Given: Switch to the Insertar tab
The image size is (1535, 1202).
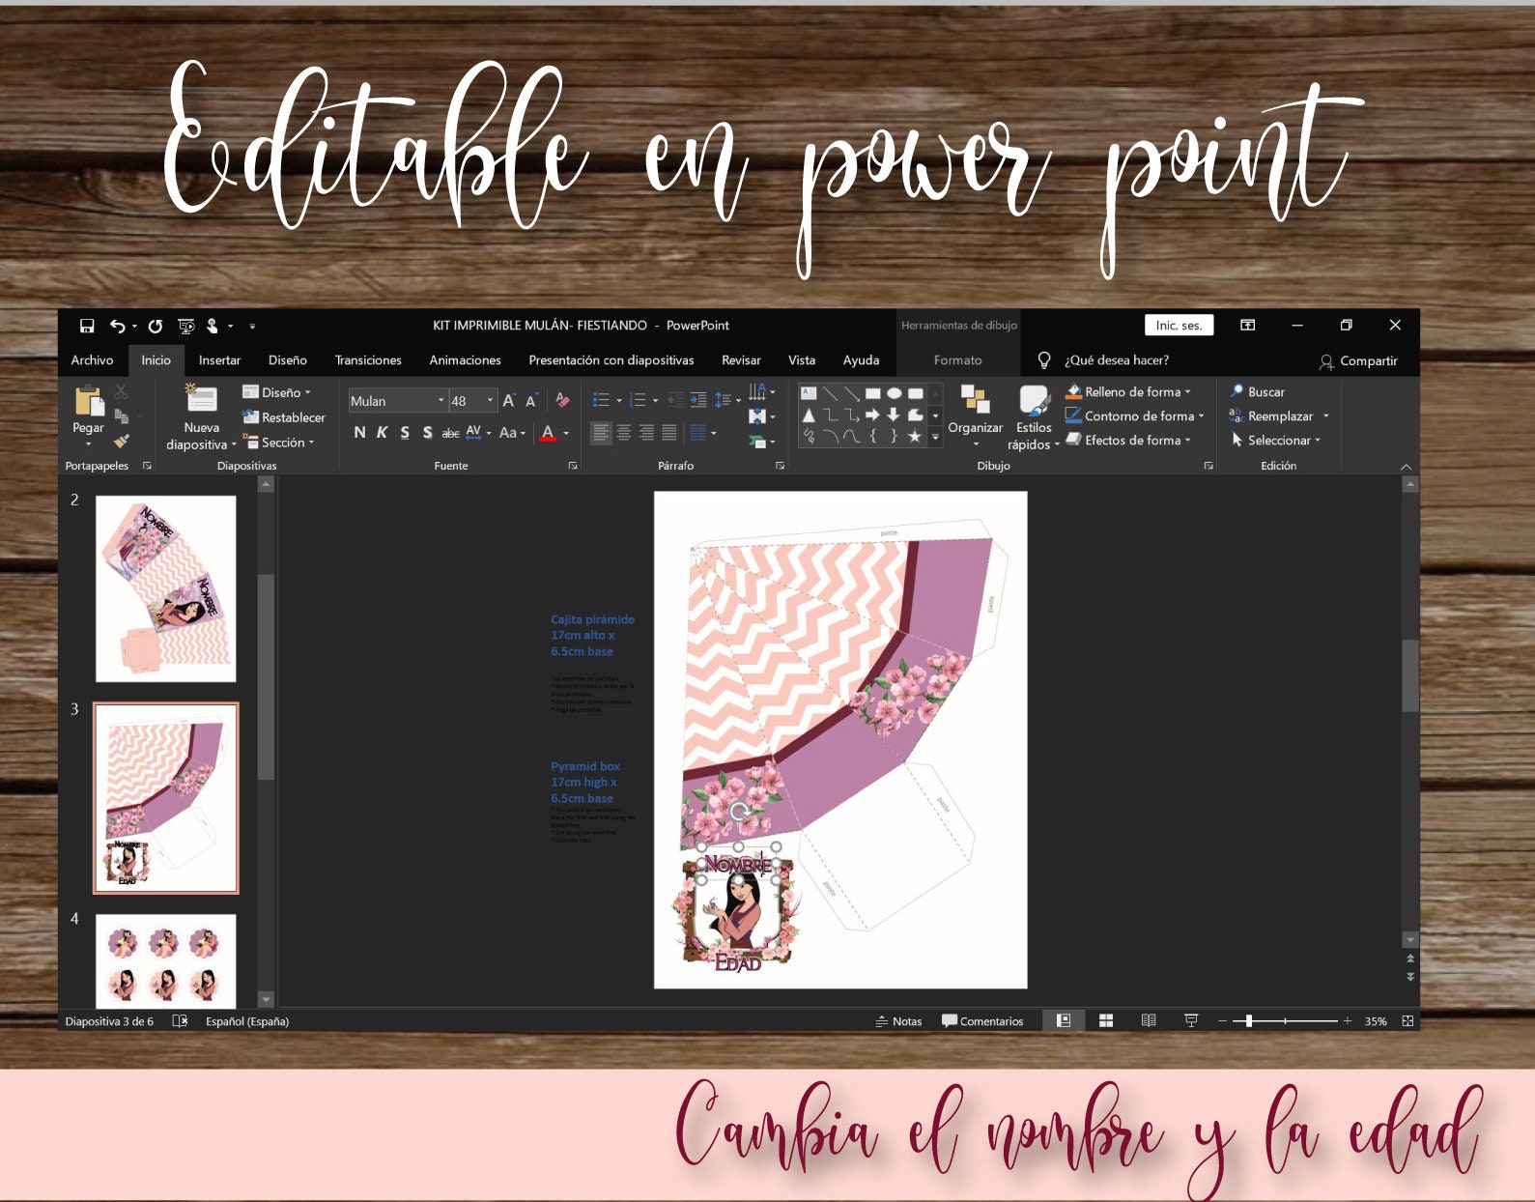Looking at the screenshot, I should tap(219, 360).
